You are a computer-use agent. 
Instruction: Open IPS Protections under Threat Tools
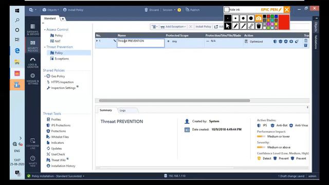[x=59, y=125]
